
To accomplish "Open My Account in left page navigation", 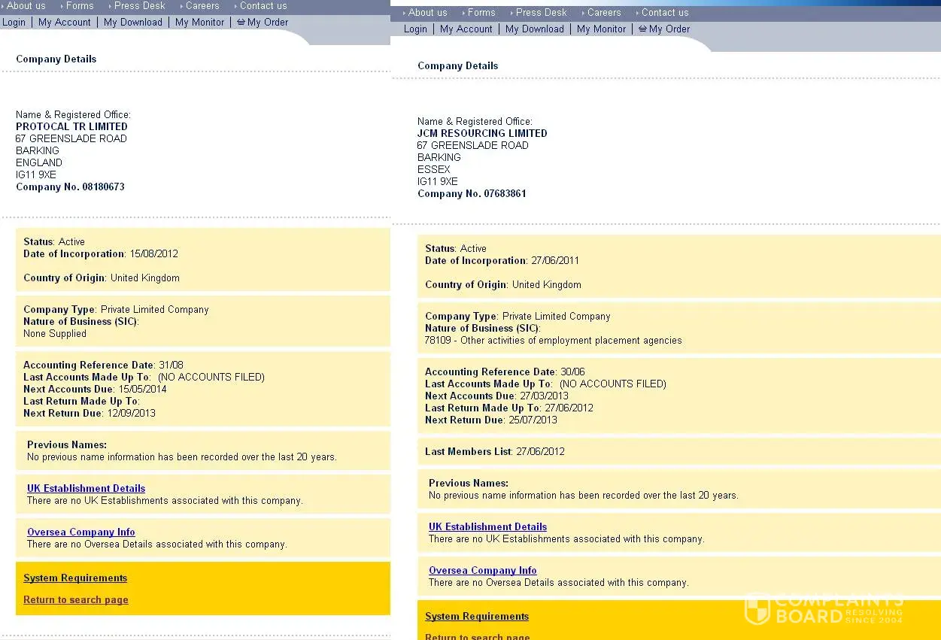I will [x=64, y=23].
